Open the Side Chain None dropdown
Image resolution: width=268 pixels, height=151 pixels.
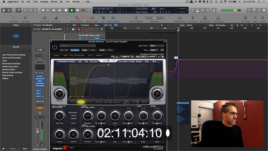(x=157, y=46)
